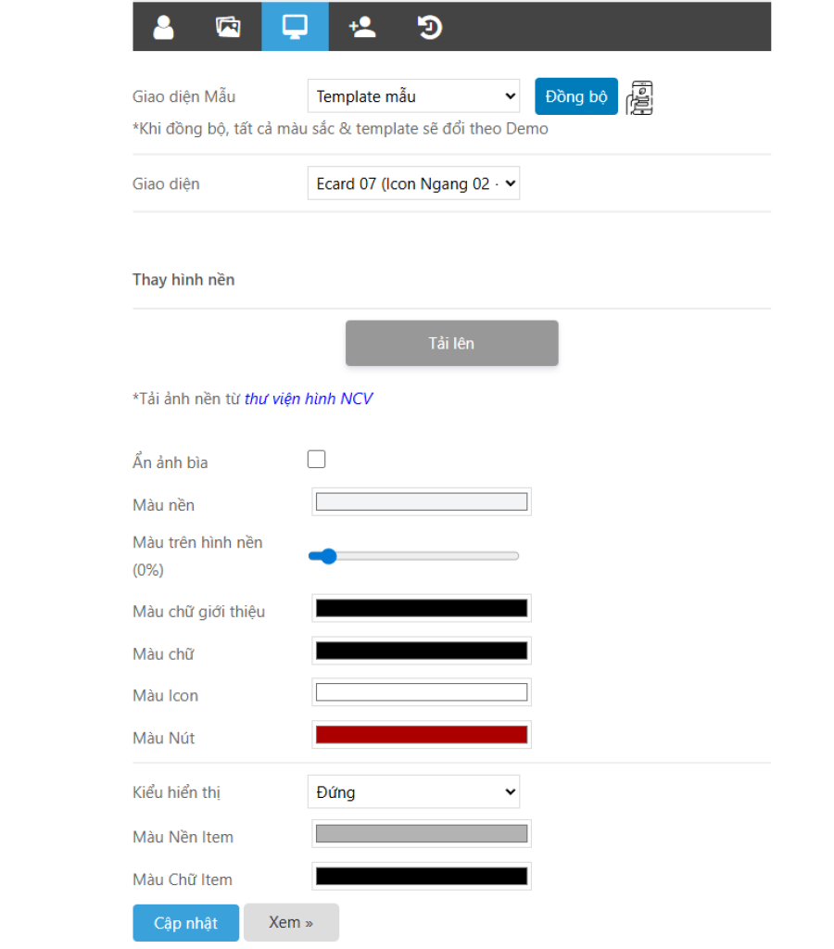Viewport: 834px width, 949px height.
Task: Click the Xem » preview button
Action: [291, 923]
